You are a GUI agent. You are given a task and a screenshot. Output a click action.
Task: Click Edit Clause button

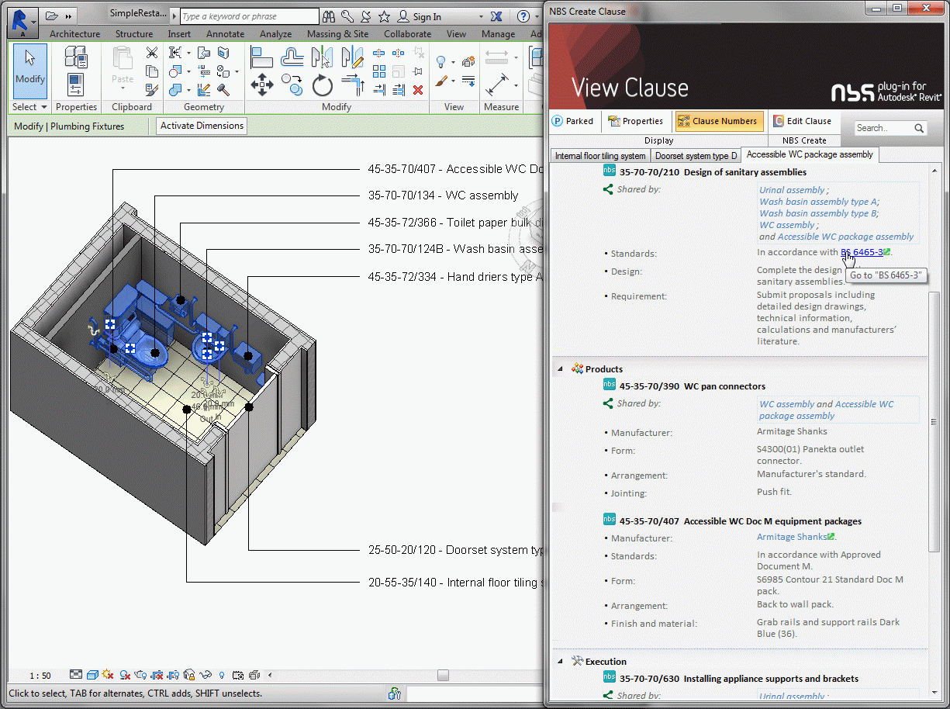[802, 121]
